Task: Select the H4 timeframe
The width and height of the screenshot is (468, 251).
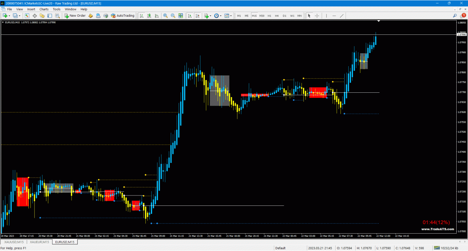Action: pos(277,16)
